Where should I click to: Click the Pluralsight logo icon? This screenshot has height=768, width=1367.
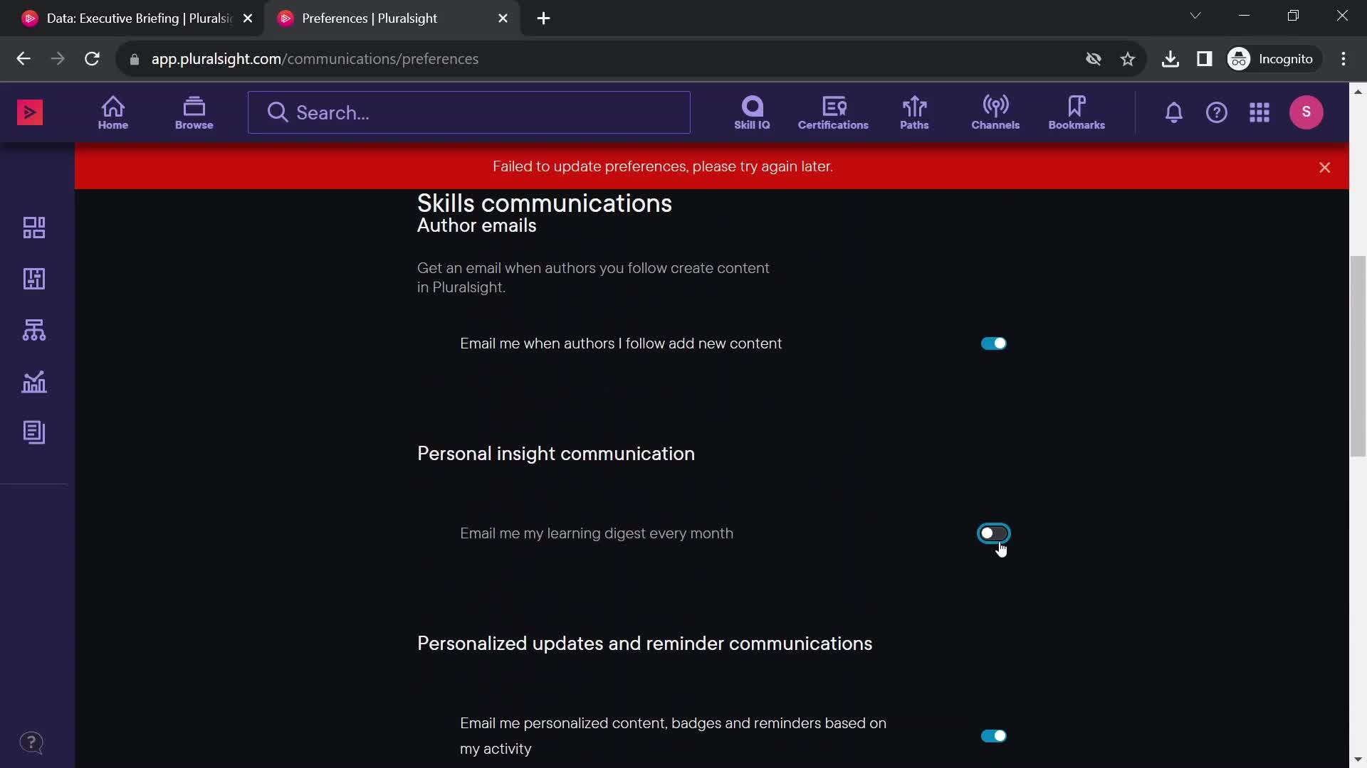(x=30, y=112)
